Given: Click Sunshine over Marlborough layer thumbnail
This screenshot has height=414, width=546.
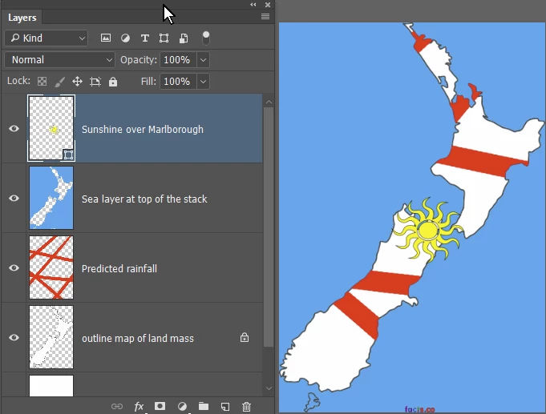Looking at the screenshot, I should (x=51, y=128).
